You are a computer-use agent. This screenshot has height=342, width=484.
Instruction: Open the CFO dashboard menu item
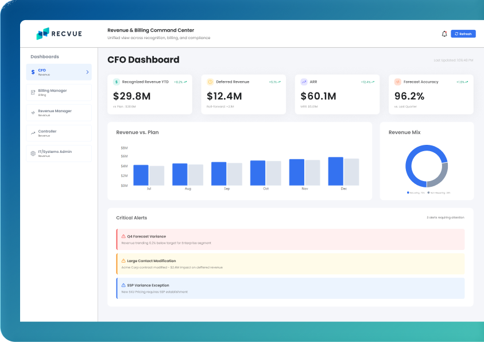point(59,72)
